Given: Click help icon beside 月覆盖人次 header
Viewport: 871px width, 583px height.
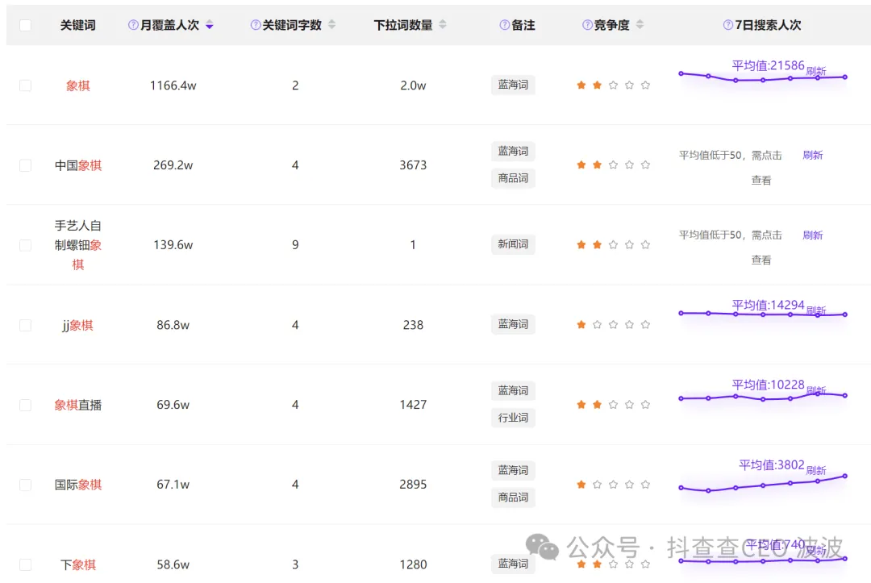Looking at the screenshot, I should pos(133,25).
